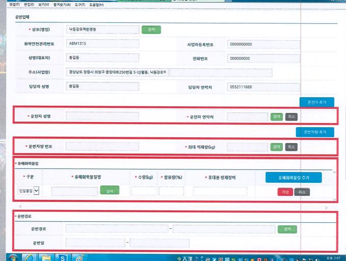The width and height of the screenshot is (346, 261).
Task: Click the 운반일 end date field
Action: 159,243
